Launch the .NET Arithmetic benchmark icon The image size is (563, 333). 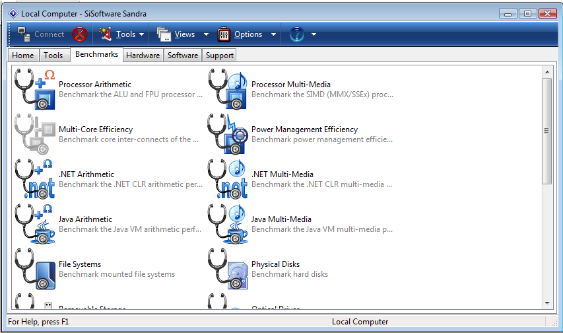click(35, 179)
